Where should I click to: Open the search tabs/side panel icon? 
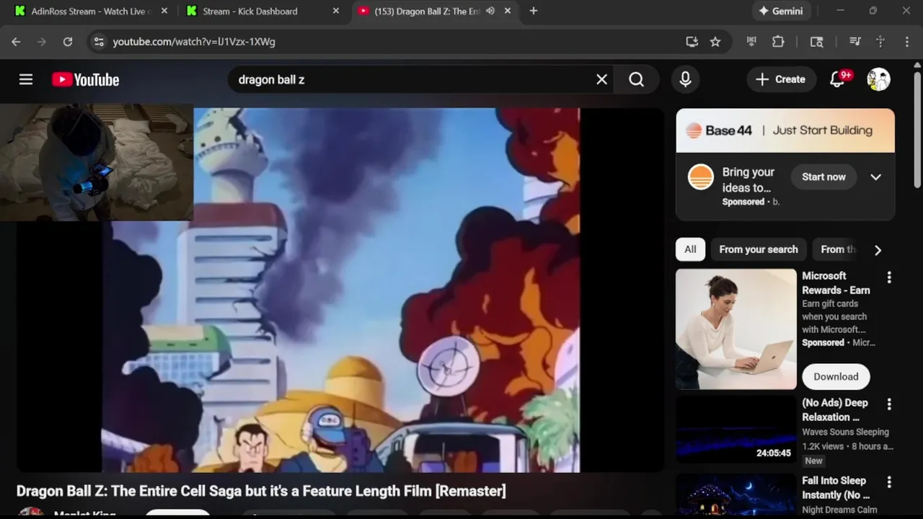pyautogui.click(x=816, y=42)
